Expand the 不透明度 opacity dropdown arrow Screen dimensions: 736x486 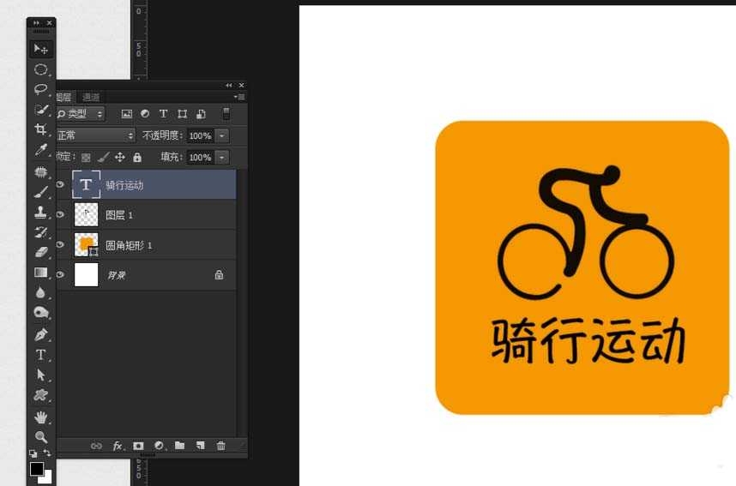click(222, 135)
